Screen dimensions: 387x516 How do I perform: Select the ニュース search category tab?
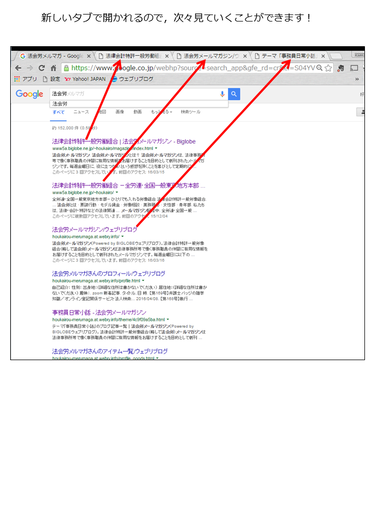81,112
